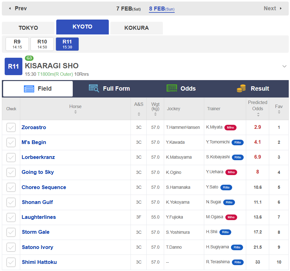Click the Ritto badge beside Y.Sato
The width and height of the screenshot is (290, 271).
[226, 187]
